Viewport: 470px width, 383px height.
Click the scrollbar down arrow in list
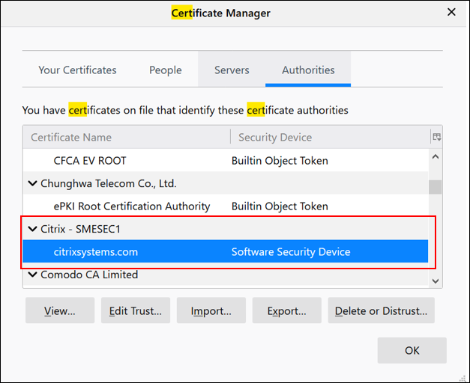[x=436, y=281]
